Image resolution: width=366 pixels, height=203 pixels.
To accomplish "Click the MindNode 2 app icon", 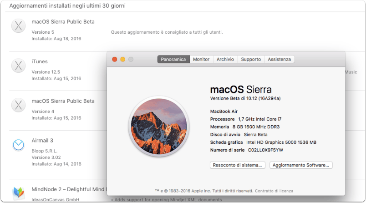I will [19, 193].
